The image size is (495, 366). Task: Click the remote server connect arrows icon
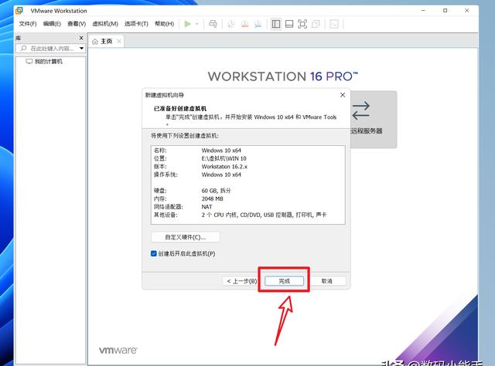(361, 110)
